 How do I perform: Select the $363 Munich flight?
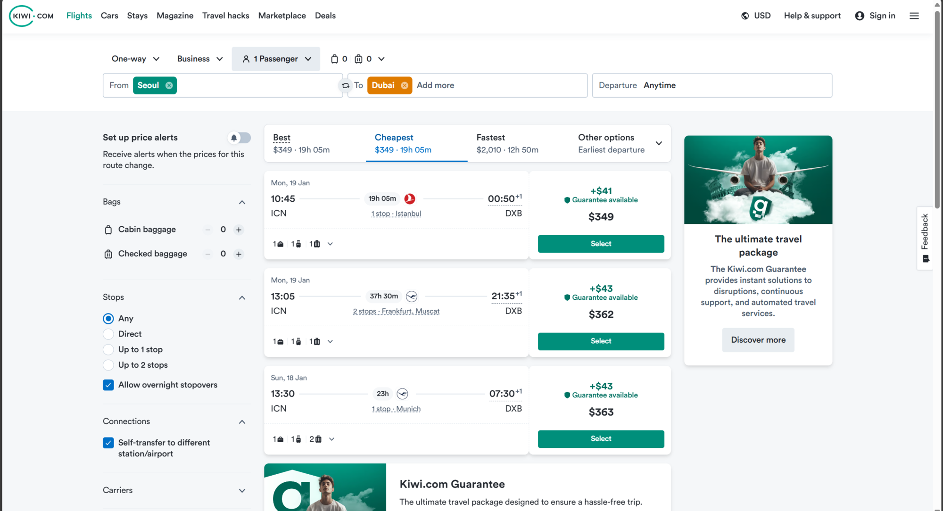tap(601, 439)
